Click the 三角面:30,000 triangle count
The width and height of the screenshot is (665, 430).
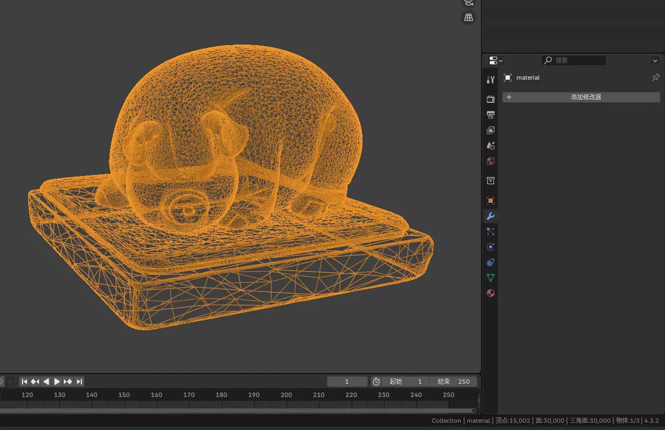click(590, 421)
